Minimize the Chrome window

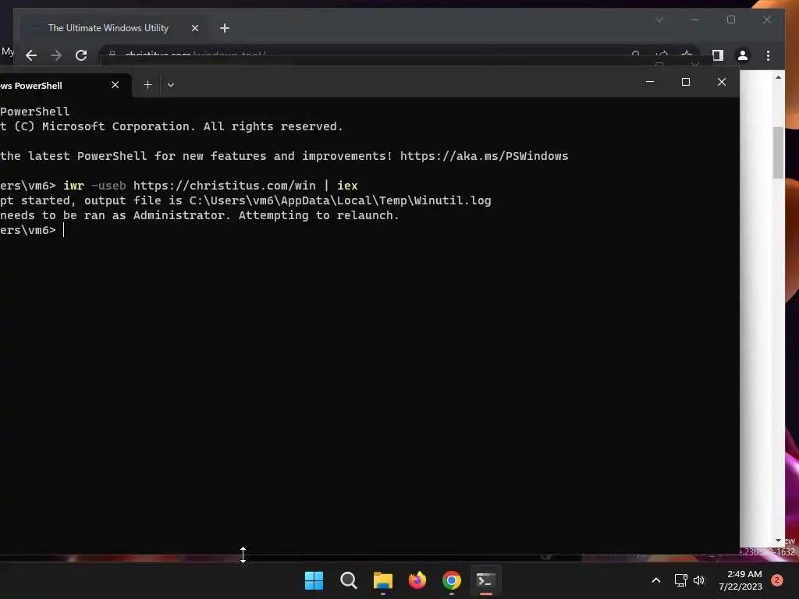coord(695,19)
